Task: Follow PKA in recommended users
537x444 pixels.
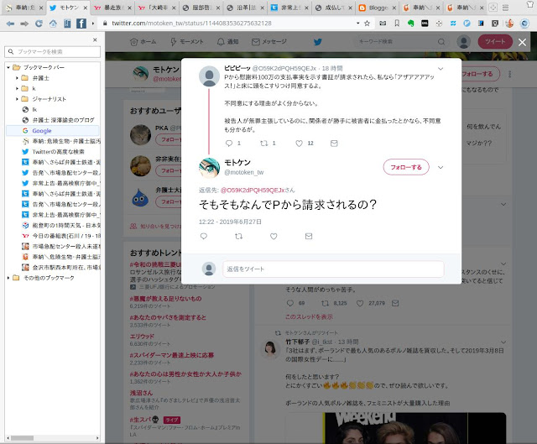Action: 168,140
